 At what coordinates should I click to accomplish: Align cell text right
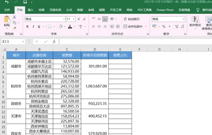pyautogui.click(x=105, y=26)
